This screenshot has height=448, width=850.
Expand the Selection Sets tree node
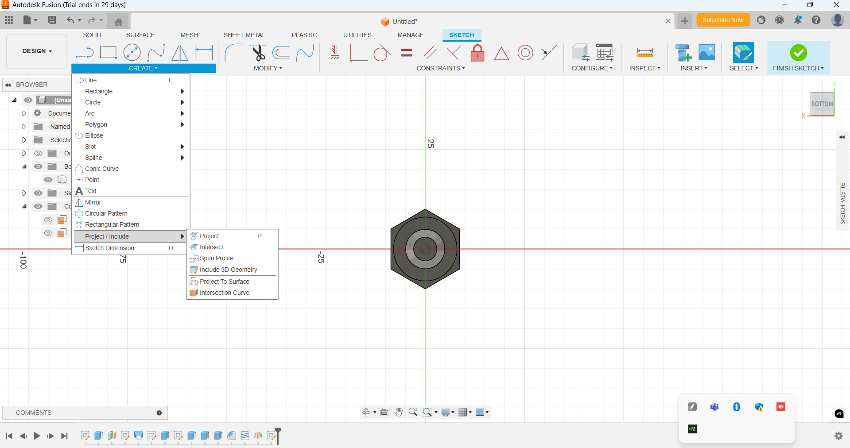[x=24, y=140]
